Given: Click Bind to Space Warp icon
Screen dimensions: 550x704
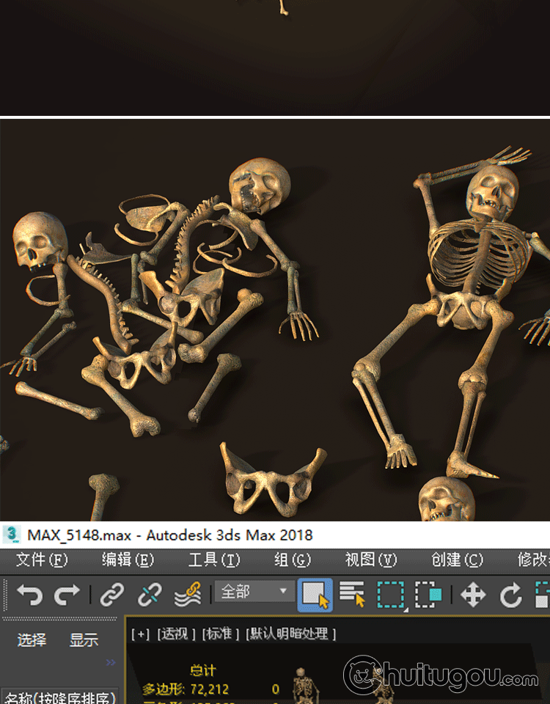Looking at the screenshot, I should click(188, 594).
